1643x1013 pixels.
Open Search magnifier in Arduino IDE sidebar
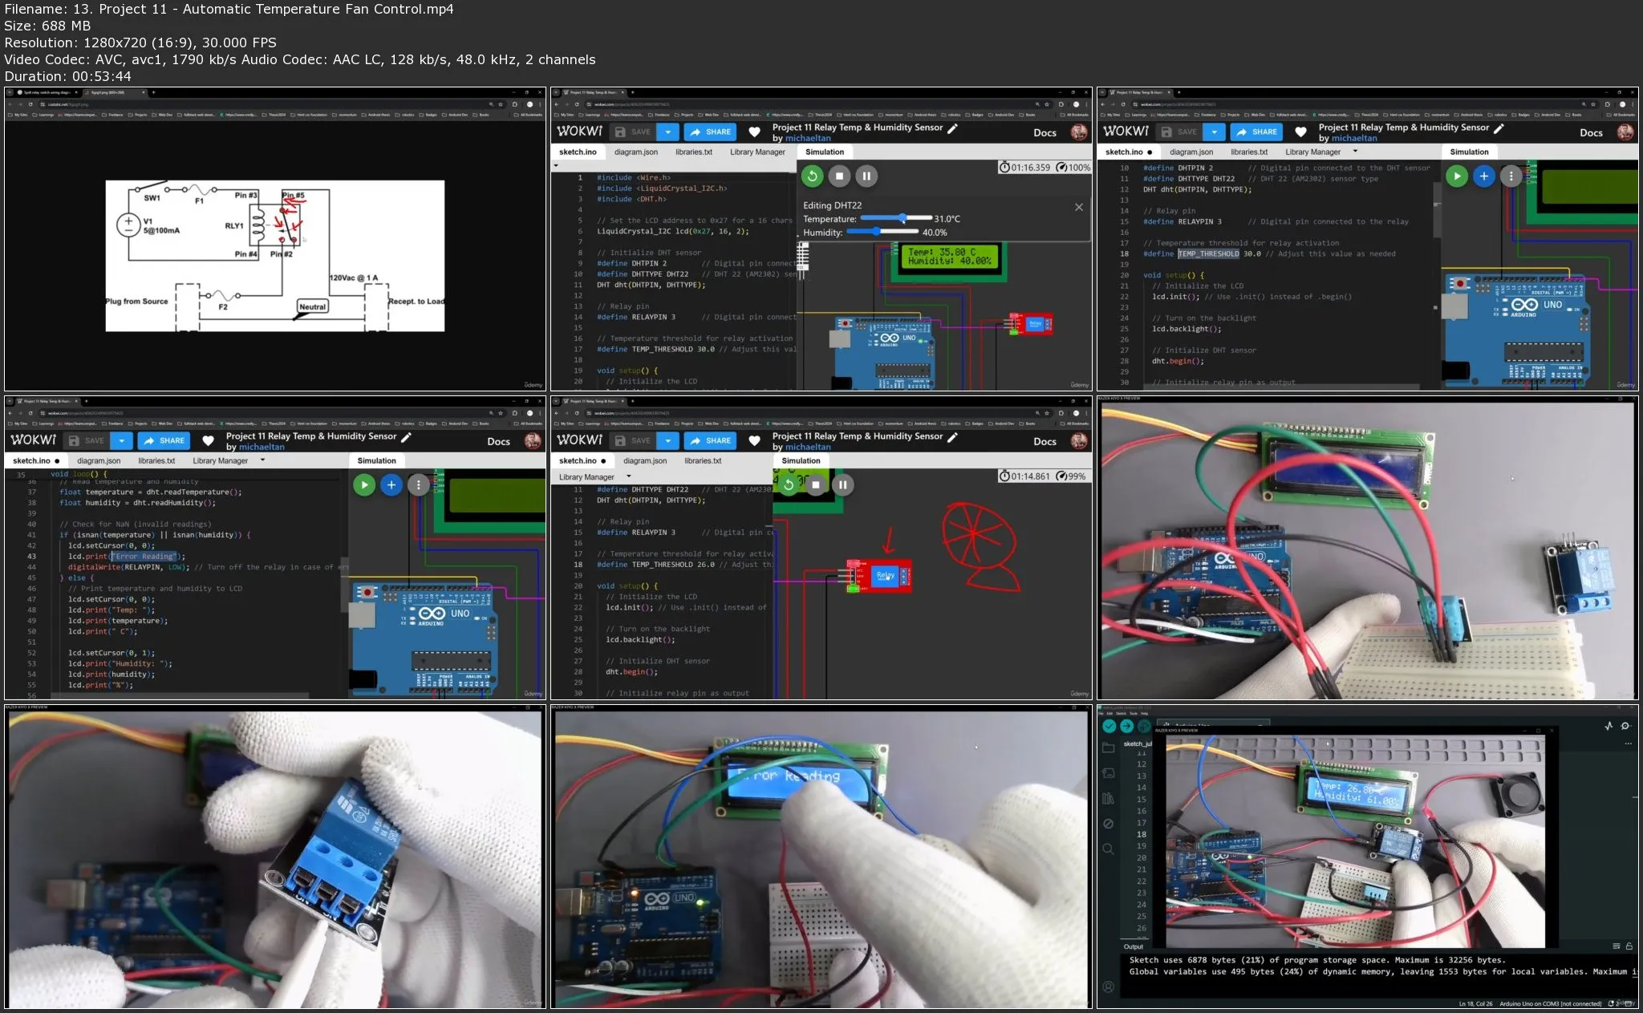coord(1108,849)
